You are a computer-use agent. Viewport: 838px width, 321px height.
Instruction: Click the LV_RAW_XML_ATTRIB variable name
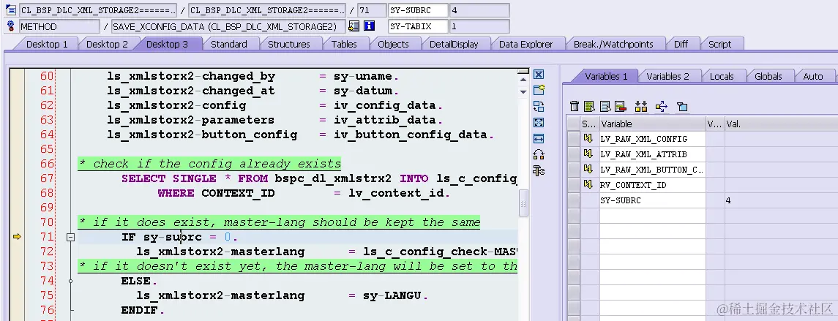(x=643, y=154)
